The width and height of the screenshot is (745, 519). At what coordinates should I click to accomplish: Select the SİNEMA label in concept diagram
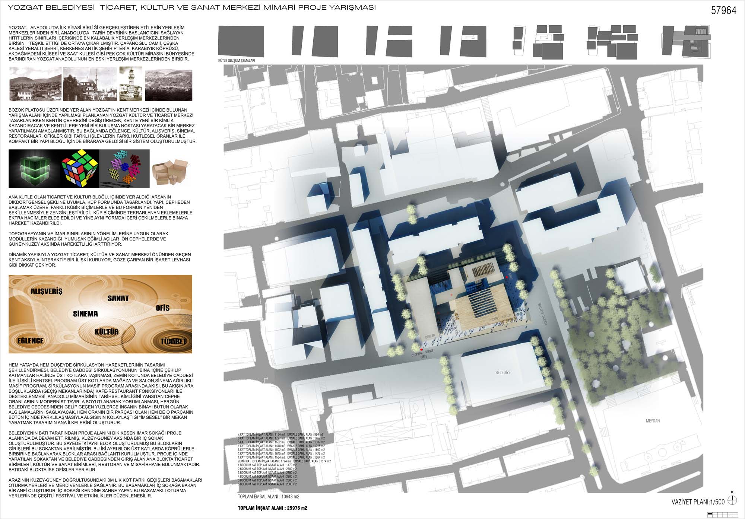pyautogui.click(x=85, y=314)
